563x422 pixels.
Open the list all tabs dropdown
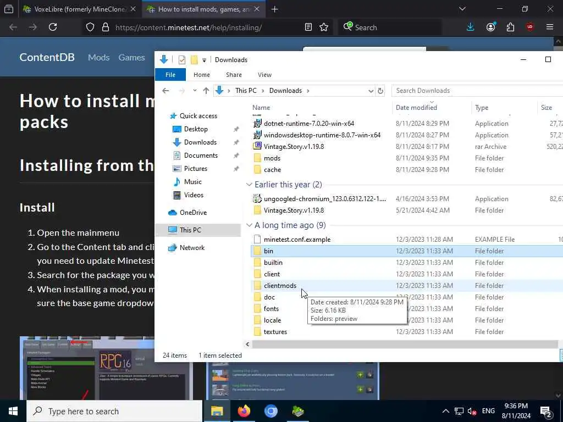[462, 9]
